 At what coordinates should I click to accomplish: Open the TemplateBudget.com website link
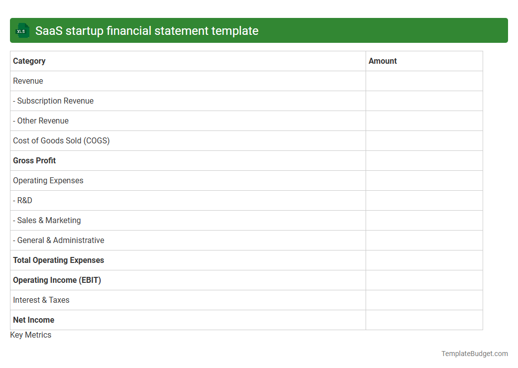click(475, 354)
